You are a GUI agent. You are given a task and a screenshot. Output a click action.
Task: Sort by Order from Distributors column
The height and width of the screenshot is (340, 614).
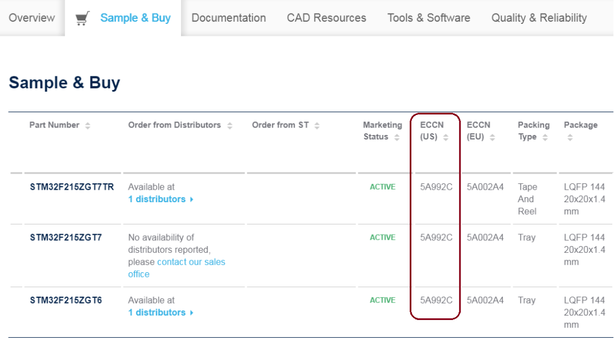(230, 126)
